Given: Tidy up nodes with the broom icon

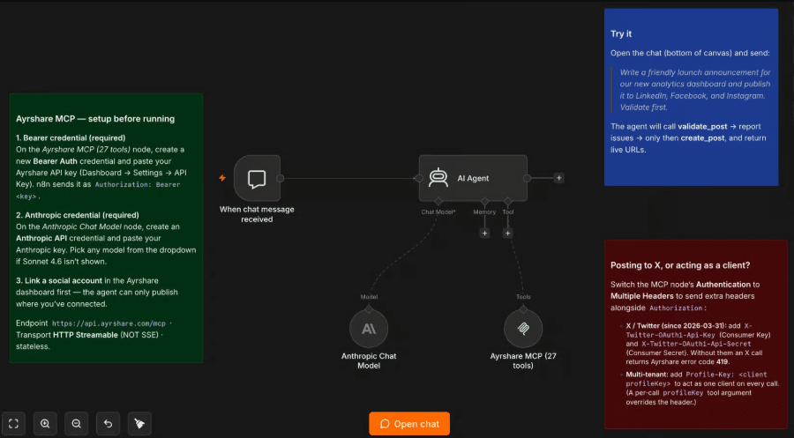Looking at the screenshot, I should [139, 423].
